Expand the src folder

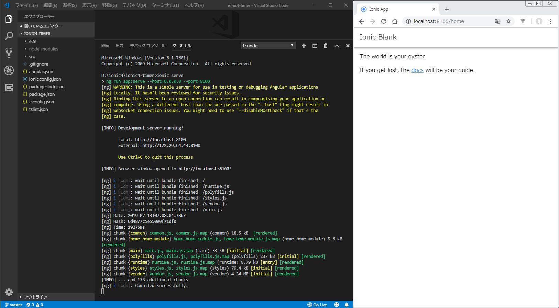tap(32, 56)
